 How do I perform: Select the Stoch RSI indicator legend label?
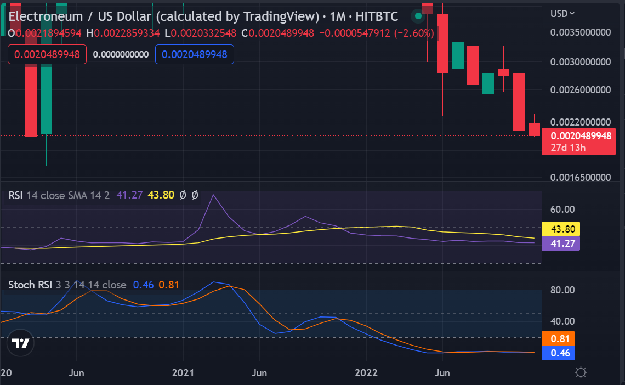pos(30,285)
